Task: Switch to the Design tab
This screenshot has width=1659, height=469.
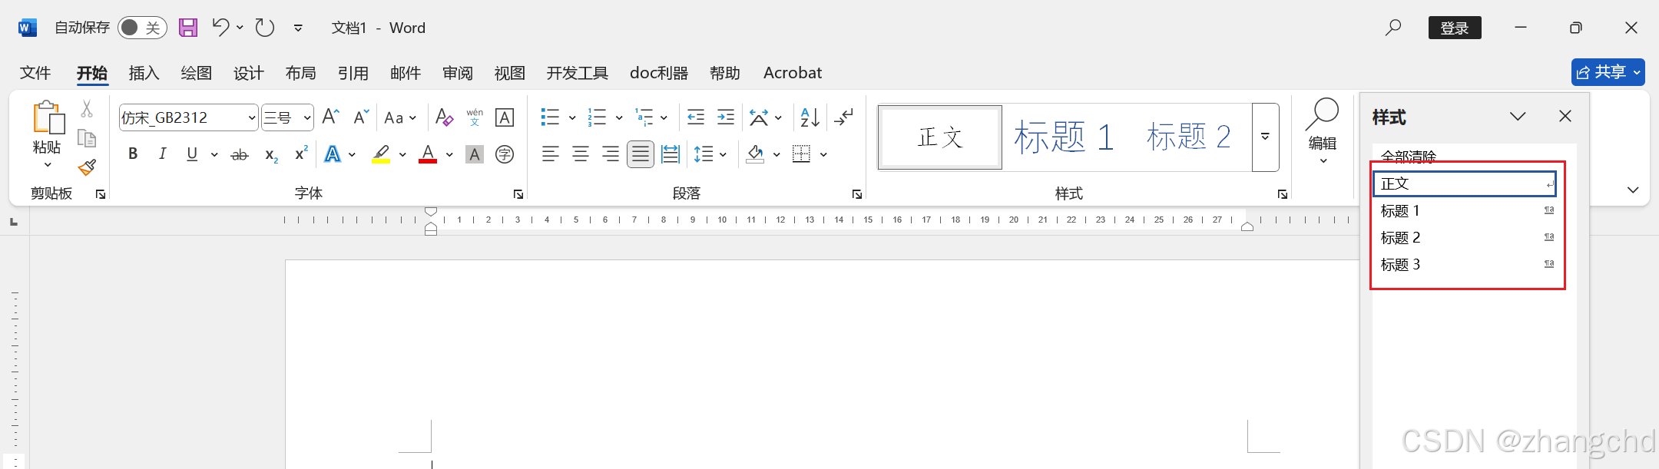Action: (x=249, y=73)
